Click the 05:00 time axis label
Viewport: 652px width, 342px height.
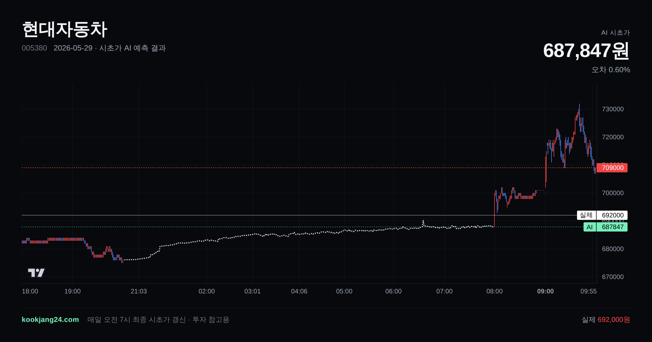tap(344, 291)
